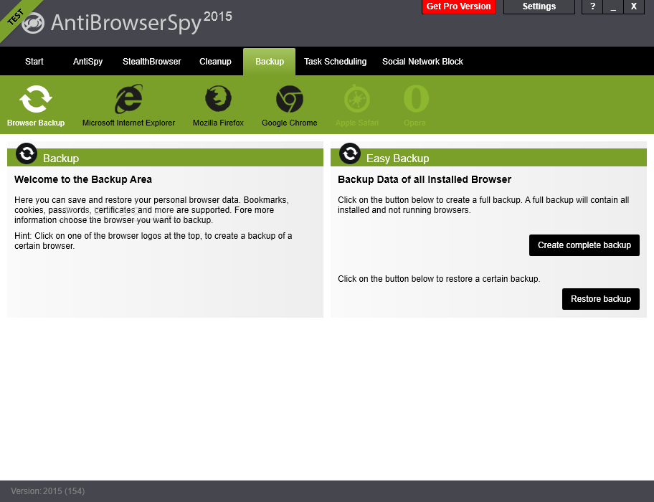Switch to the Start tab
654x502 pixels.
click(34, 61)
